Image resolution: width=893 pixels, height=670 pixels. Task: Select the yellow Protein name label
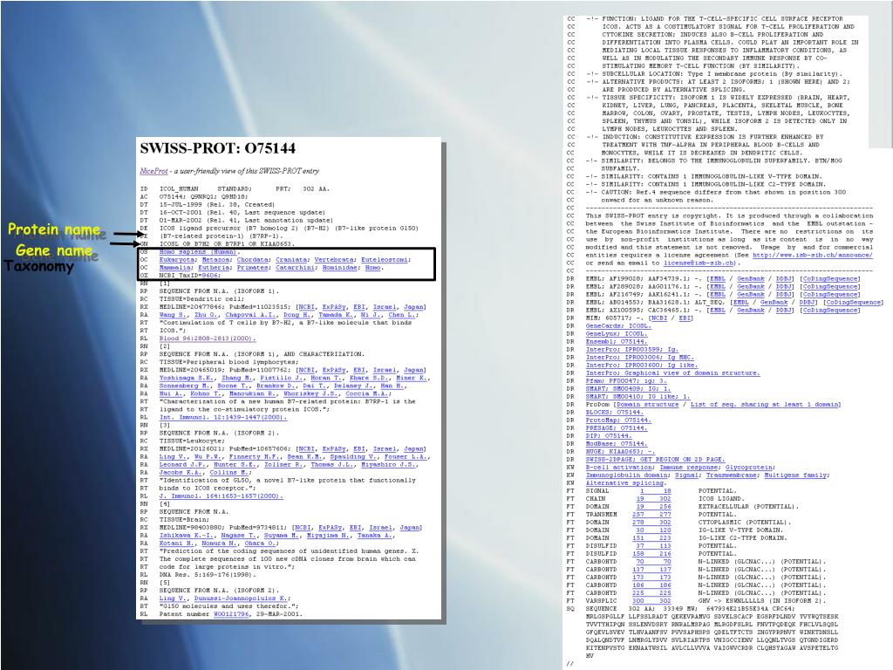(x=54, y=229)
